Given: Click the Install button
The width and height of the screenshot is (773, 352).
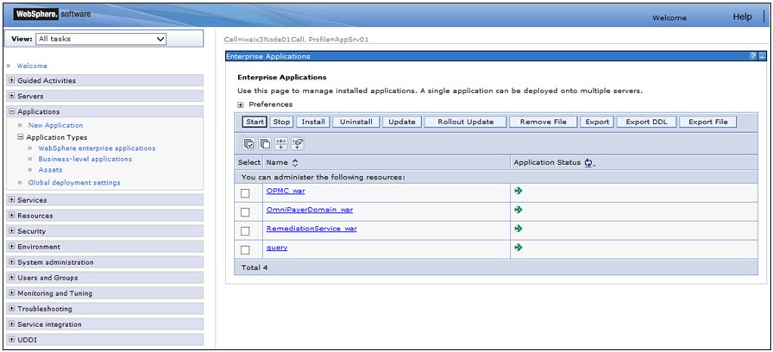Looking at the screenshot, I should click(313, 122).
